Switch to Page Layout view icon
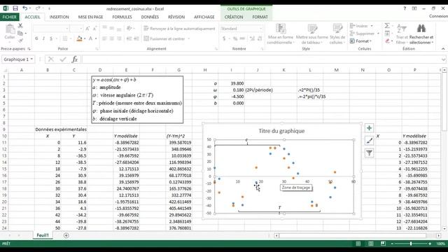 click(370, 244)
